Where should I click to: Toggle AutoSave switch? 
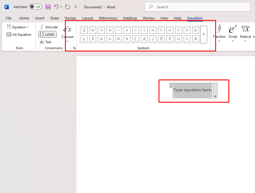35,7
